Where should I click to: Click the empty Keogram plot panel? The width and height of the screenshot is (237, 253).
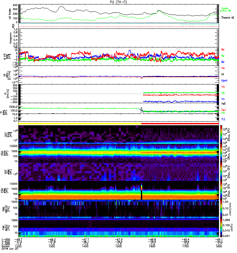(118, 38)
